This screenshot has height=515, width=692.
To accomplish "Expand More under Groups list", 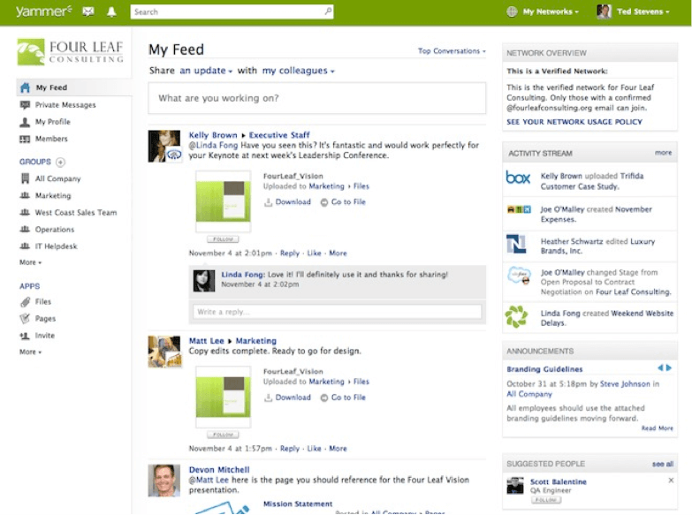I will click(30, 262).
